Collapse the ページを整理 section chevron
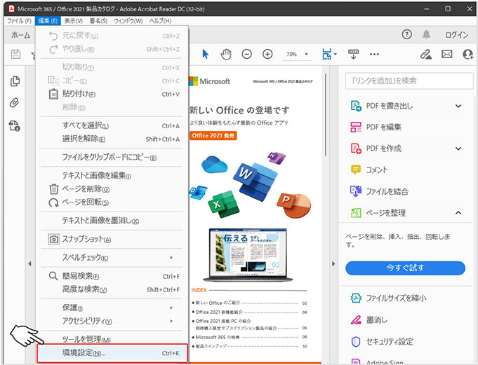Image resolution: width=478 pixels, height=365 pixels. pos(458,212)
